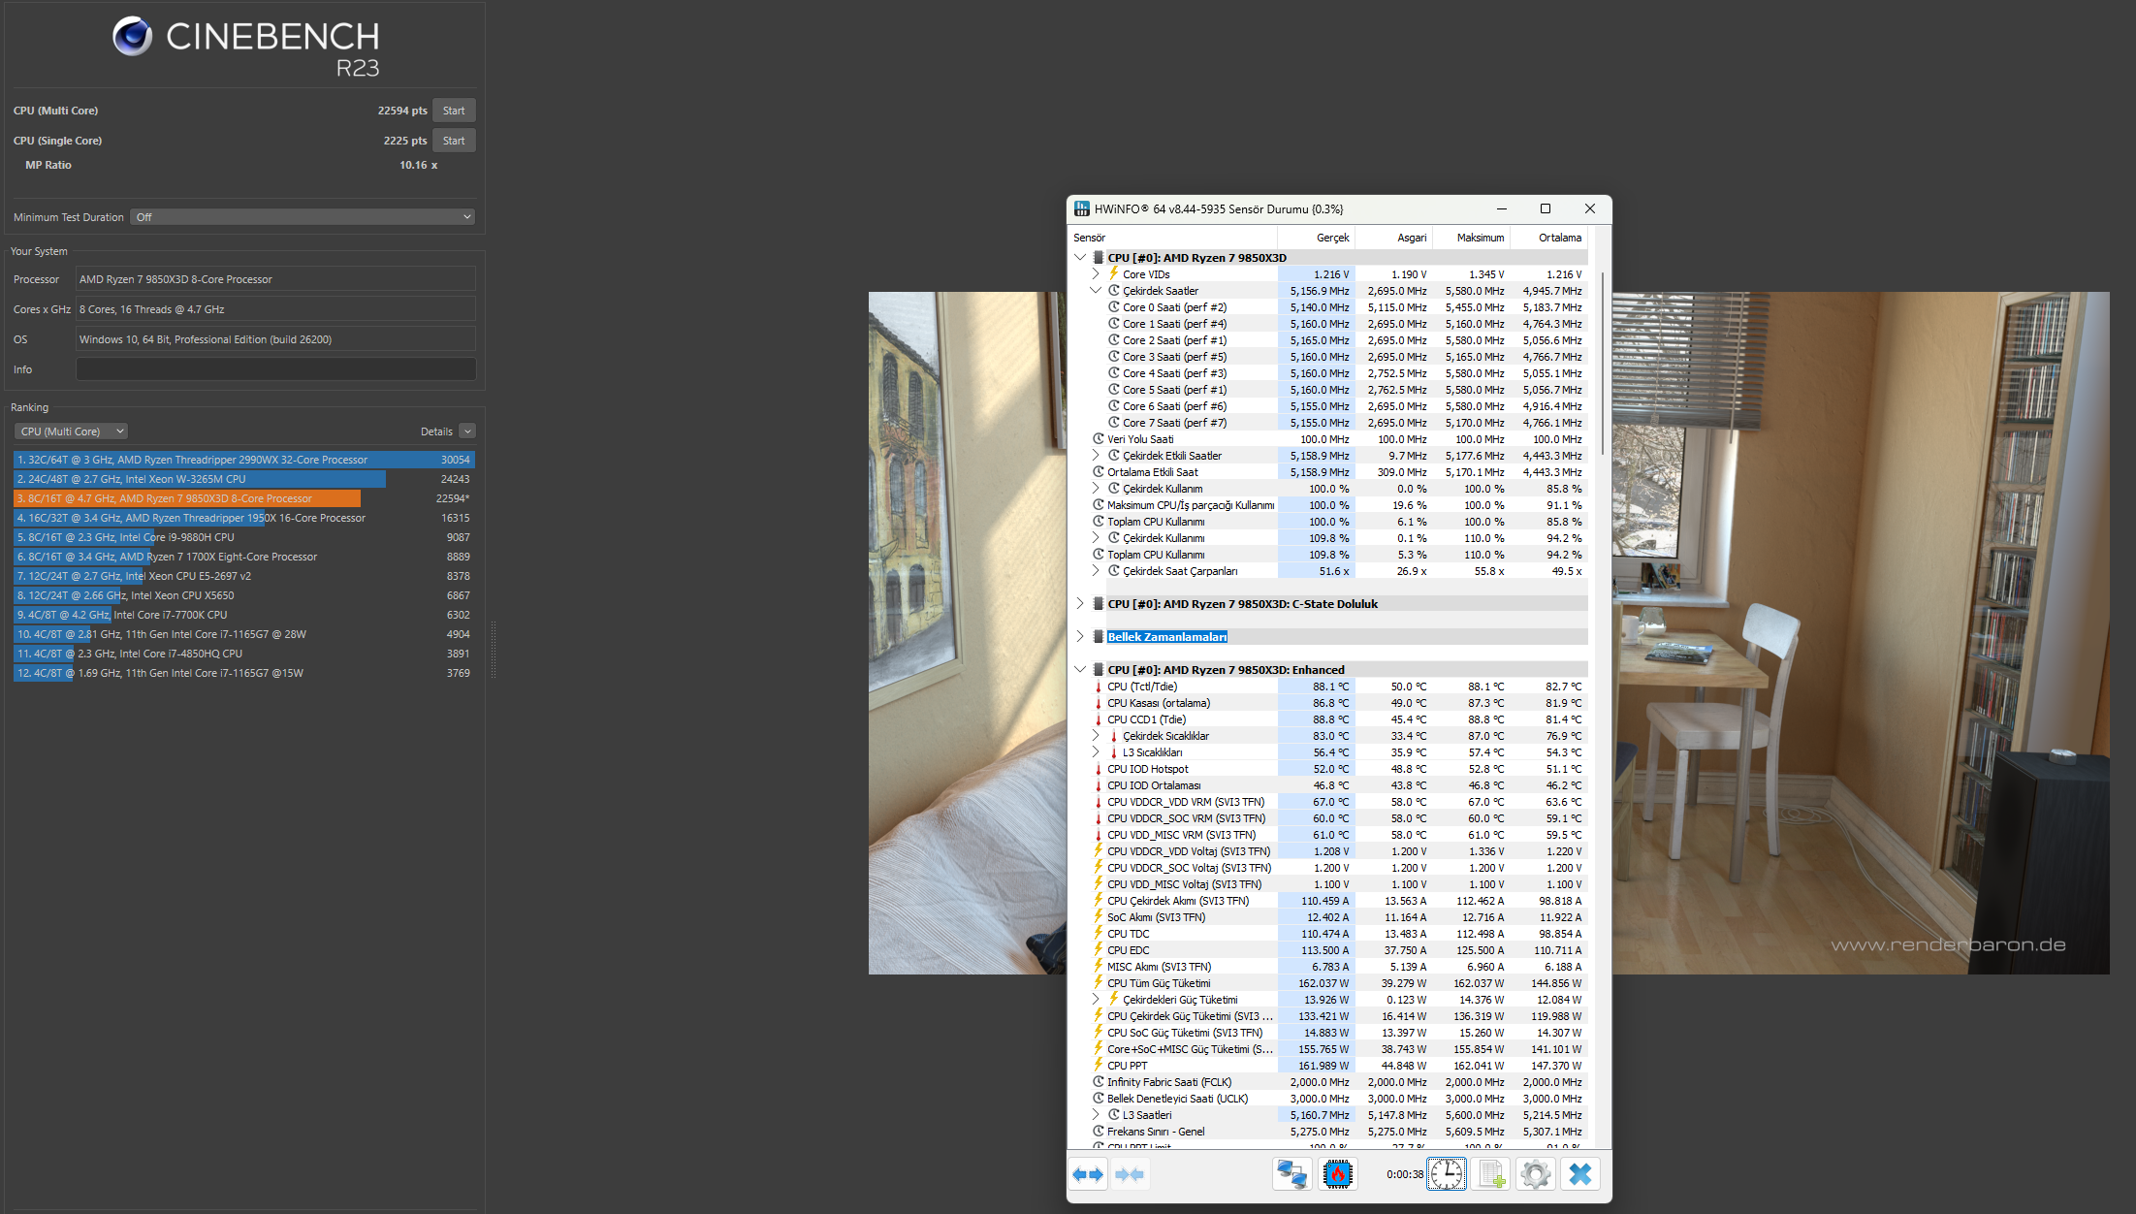
Task: Click the OS field showing Windows 10
Action: [x=276, y=339]
